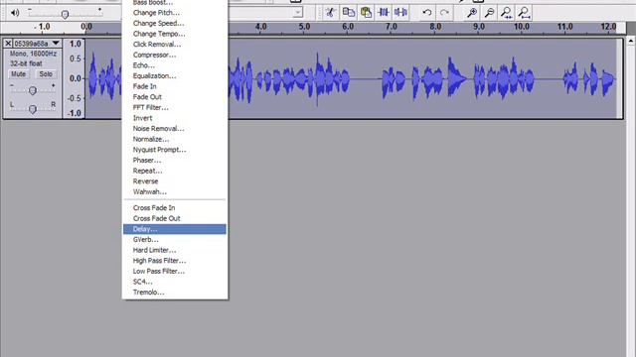Solo the audio track
This screenshot has width=636, height=357.
pos(46,74)
